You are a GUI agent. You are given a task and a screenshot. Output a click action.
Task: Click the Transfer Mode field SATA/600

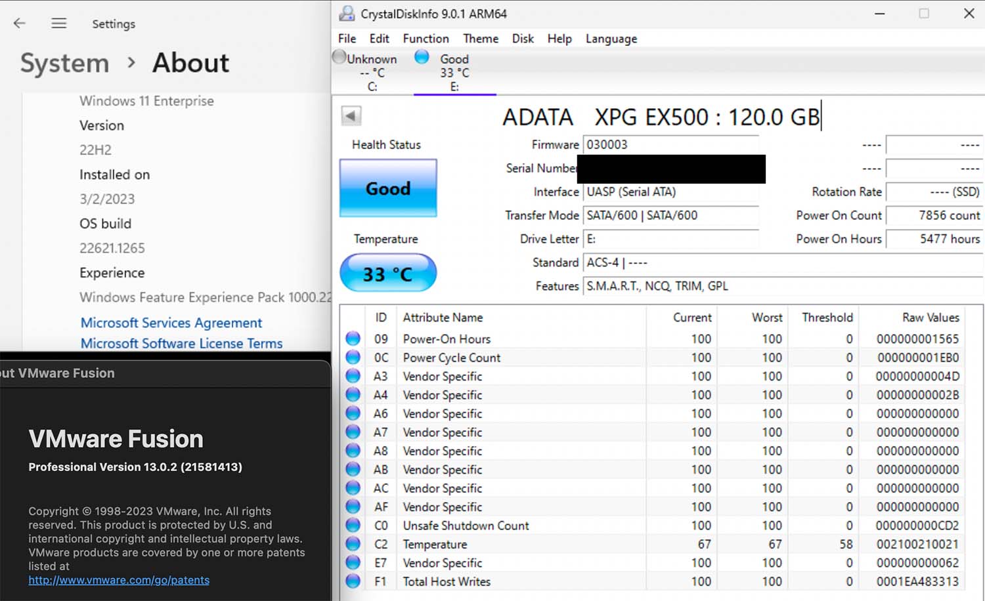(671, 215)
